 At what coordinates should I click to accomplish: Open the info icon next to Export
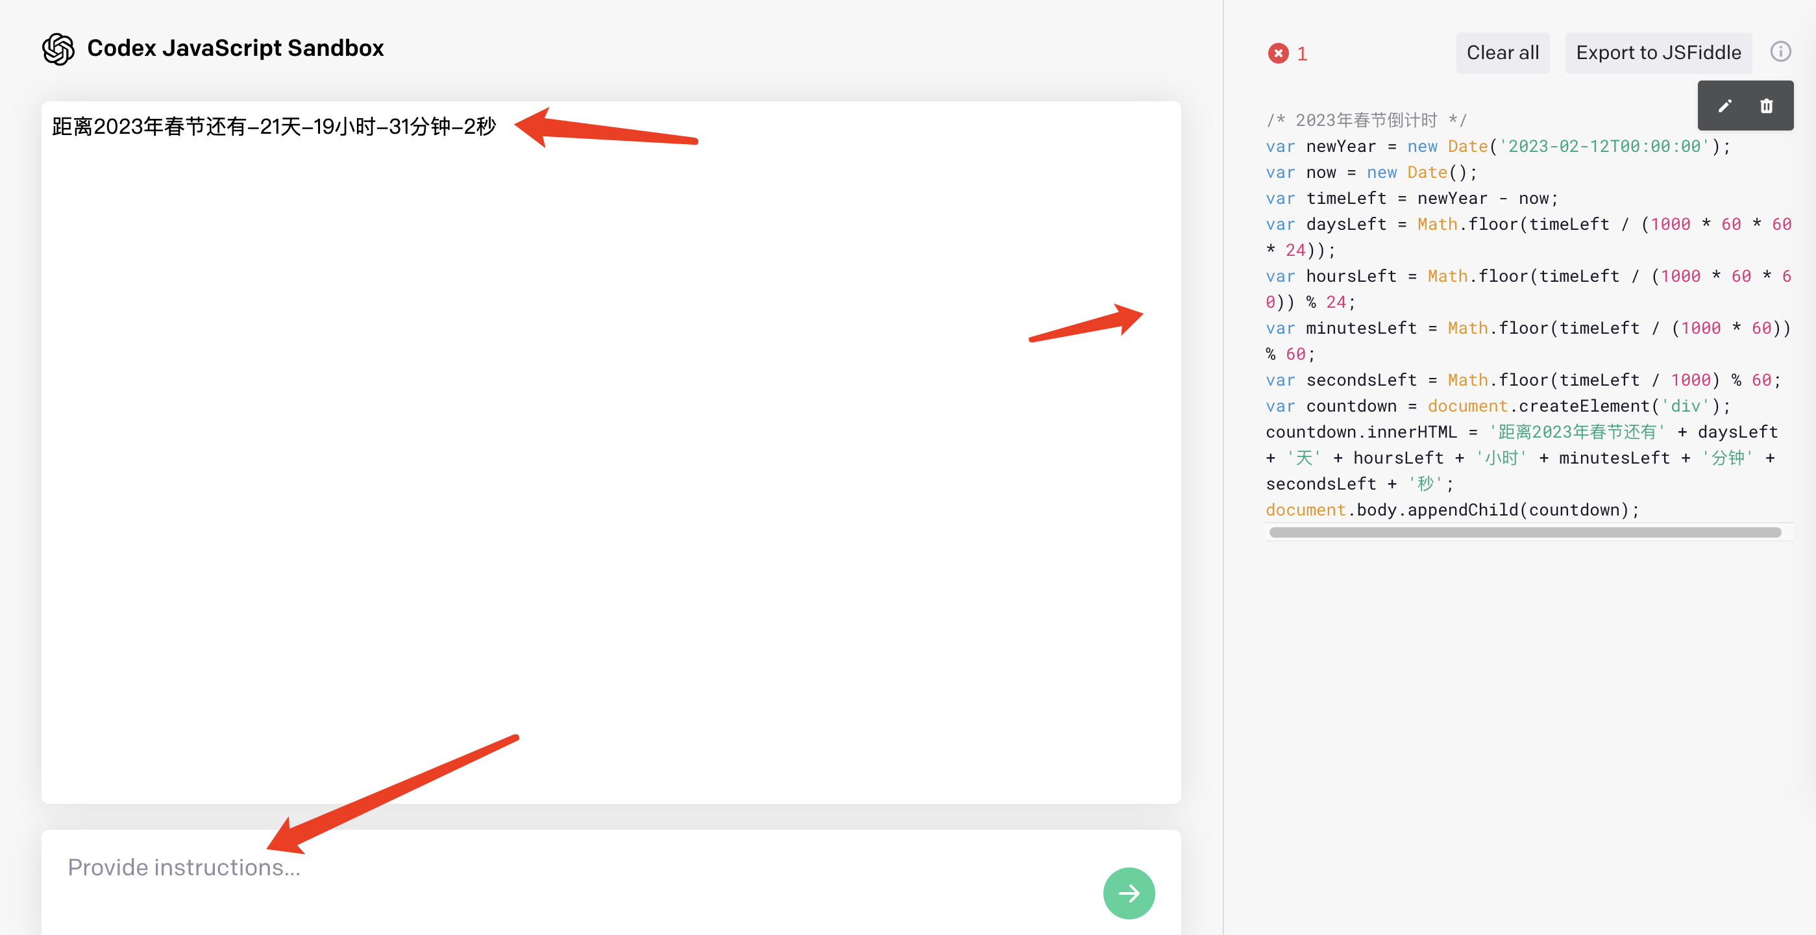(x=1780, y=51)
